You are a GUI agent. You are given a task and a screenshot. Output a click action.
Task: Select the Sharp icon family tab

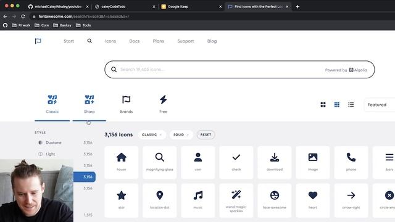click(89, 105)
